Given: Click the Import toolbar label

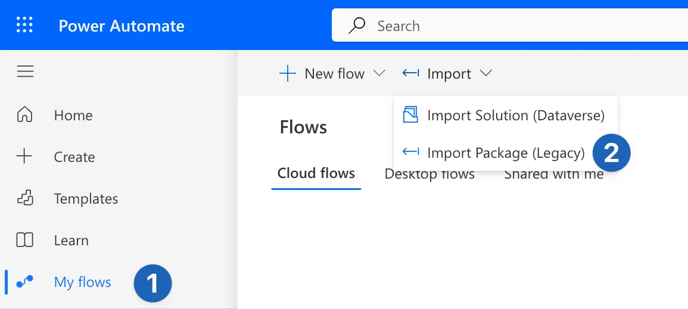Looking at the screenshot, I should click(x=449, y=74).
